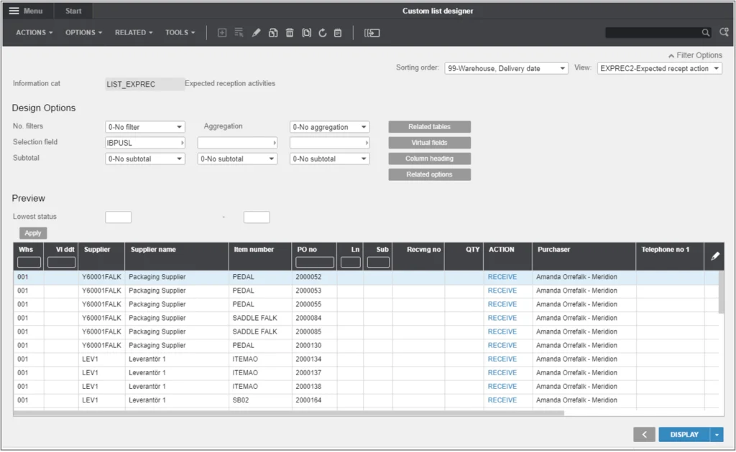Image resolution: width=736 pixels, height=452 pixels.
Task: Click the pencil icon in table header
Action: pos(714,256)
